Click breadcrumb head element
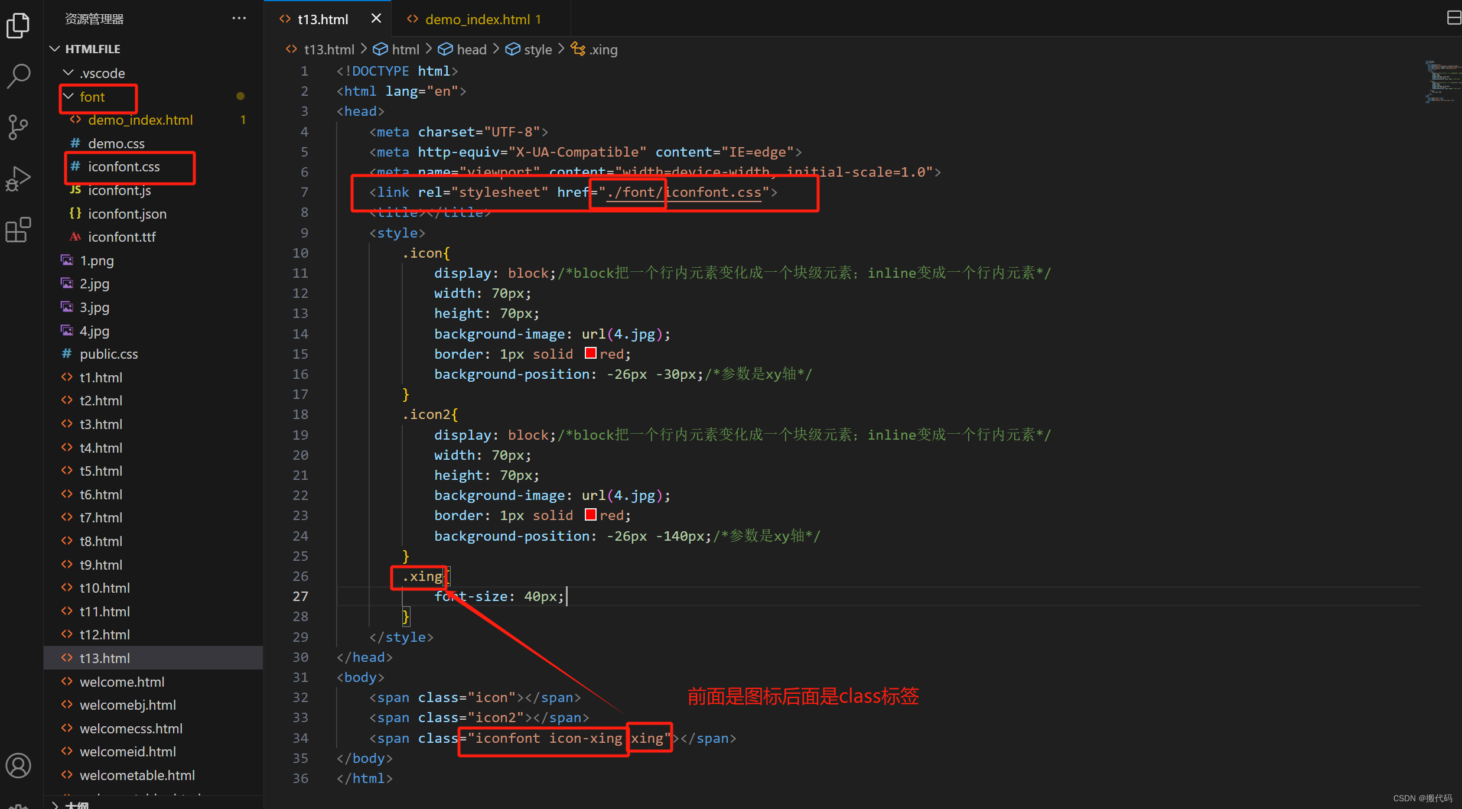 [463, 50]
